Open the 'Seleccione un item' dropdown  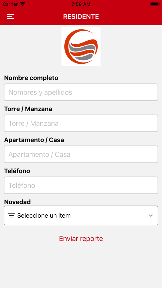pos(81,216)
